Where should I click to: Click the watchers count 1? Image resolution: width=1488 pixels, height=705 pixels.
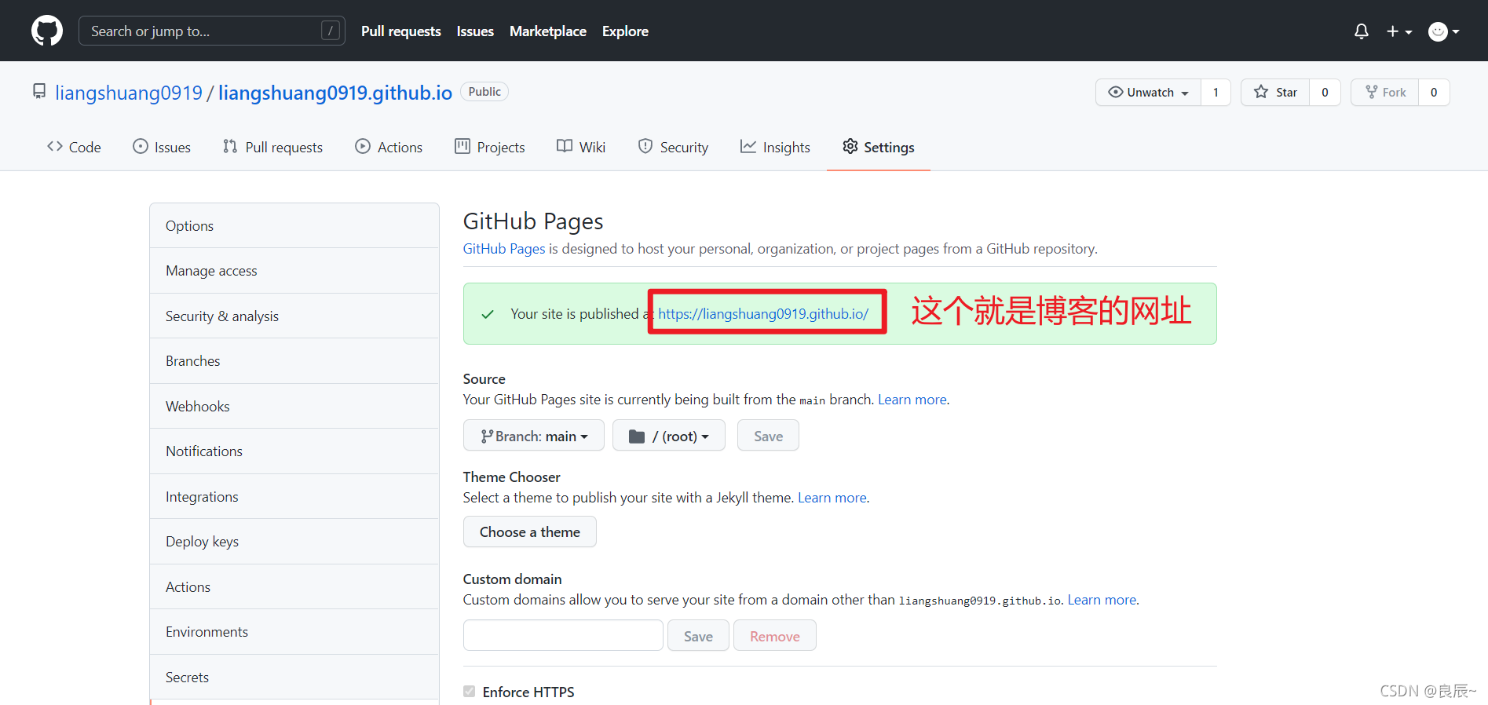[x=1216, y=92]
